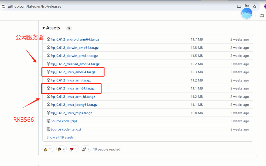Click 11.7 MB size of android_arm64 asset
Viewport: 266px width, 166px height.
coord(197,39)
